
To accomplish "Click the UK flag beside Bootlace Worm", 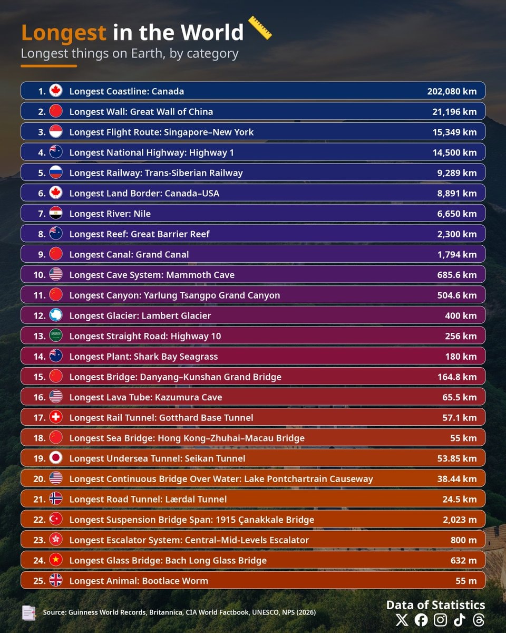I will coord(56,580).
